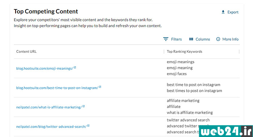The image size is (253, 137).
Task: Open the Columns selector
Action: (200, 39)
